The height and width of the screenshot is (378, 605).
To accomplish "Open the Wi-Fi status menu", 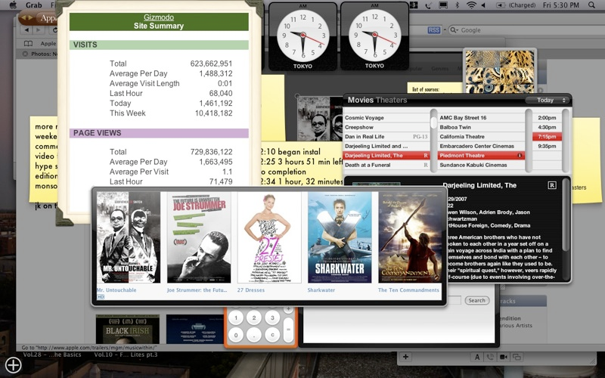I will point(471,5).
